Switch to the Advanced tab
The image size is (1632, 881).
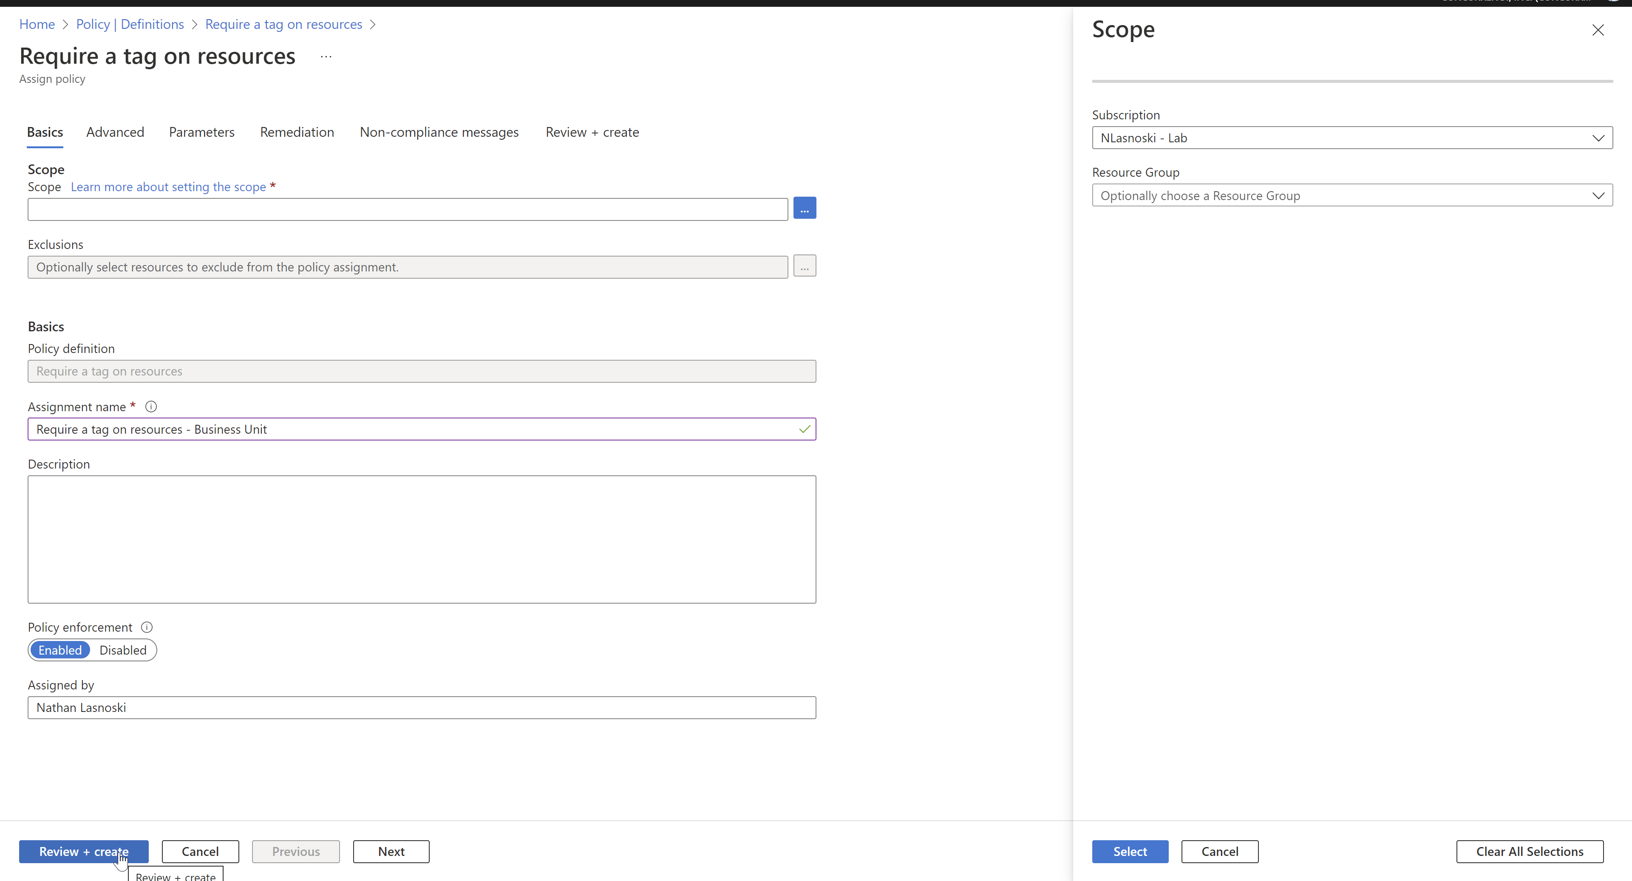click(x=115, y=132)
